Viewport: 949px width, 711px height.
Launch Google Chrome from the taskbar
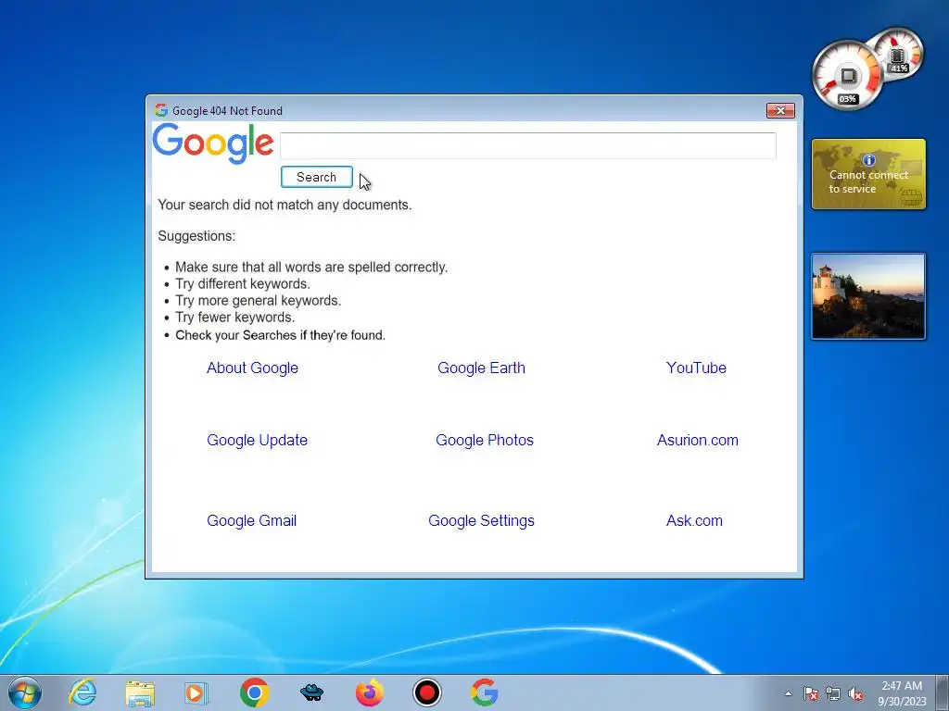click(x=254, y=692)
